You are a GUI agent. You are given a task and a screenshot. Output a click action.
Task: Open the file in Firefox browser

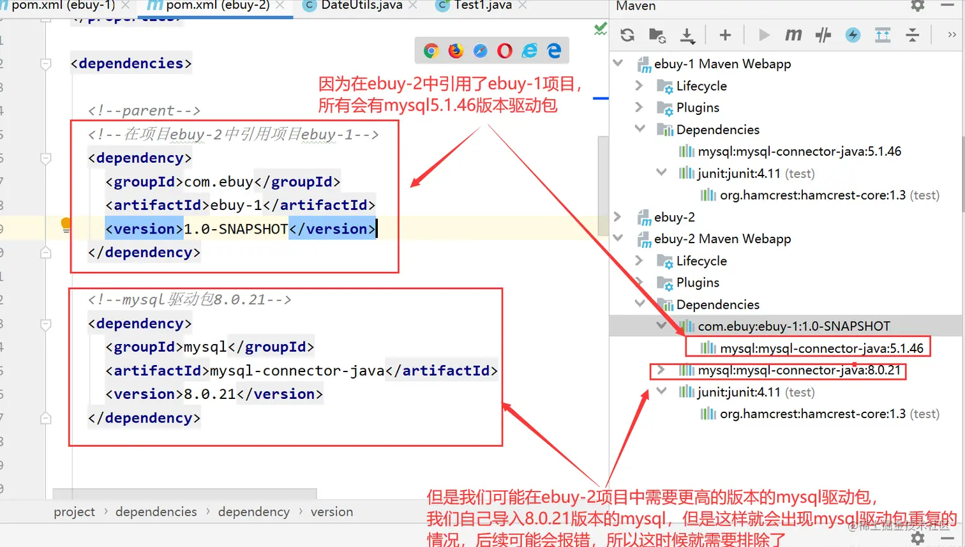point(456,51)
